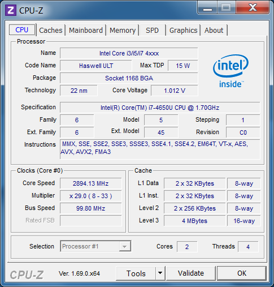Click the OK button
The width and height of the screenshot is (274, 287).
[242, 273]
